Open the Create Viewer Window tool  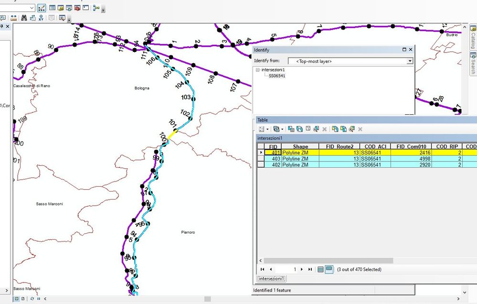62,18
